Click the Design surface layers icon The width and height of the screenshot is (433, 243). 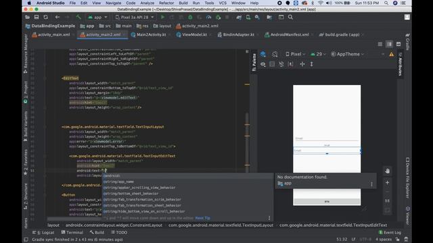[x=263, y=54]
